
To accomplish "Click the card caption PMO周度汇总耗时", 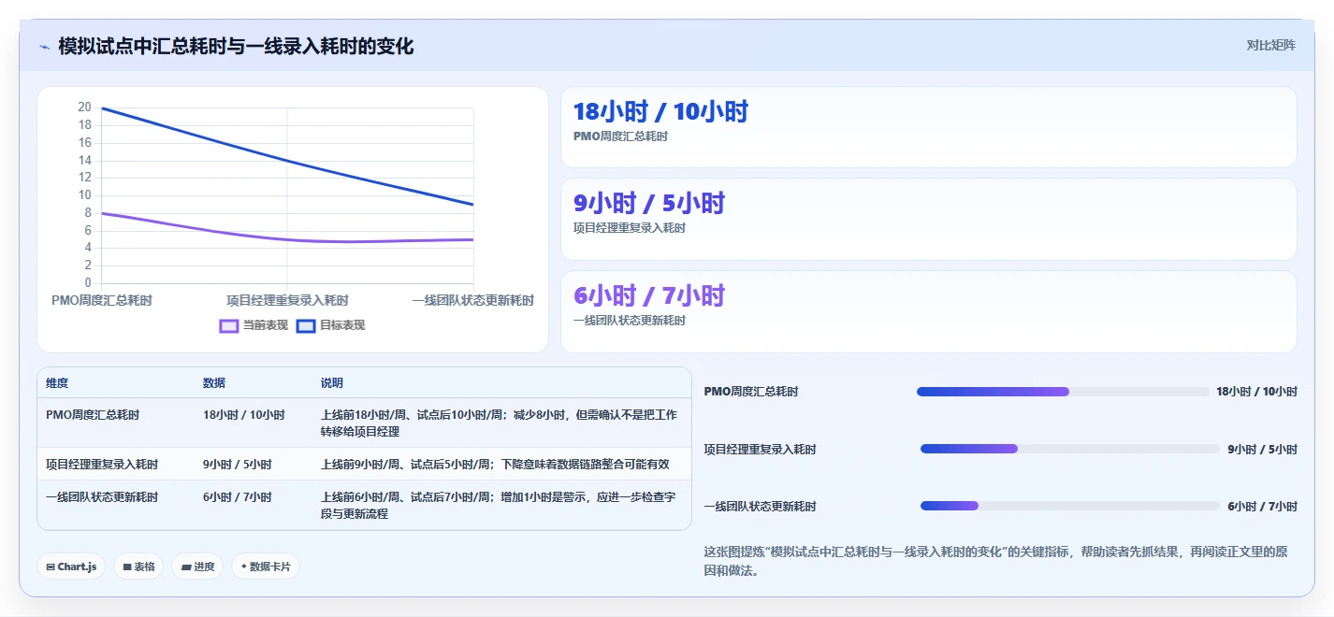I will tap(620, 136).
